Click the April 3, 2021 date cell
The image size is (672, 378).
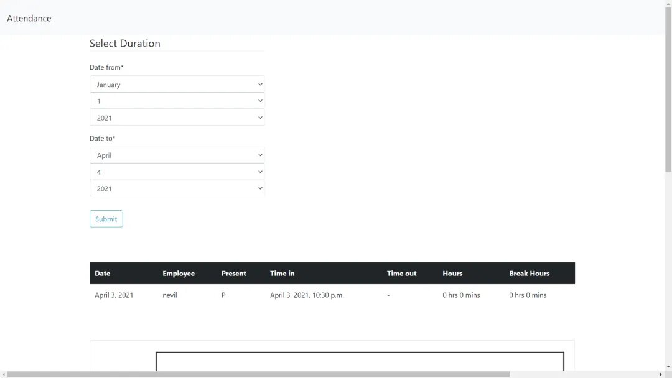click(114, 295)
